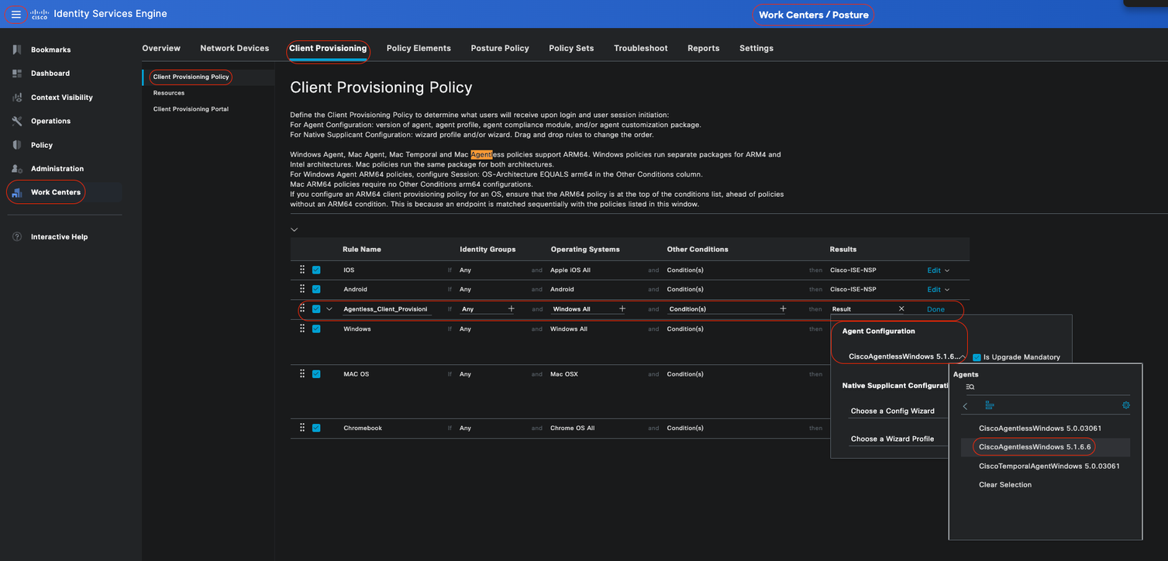Click the Policy shield icon

point(17,145)
